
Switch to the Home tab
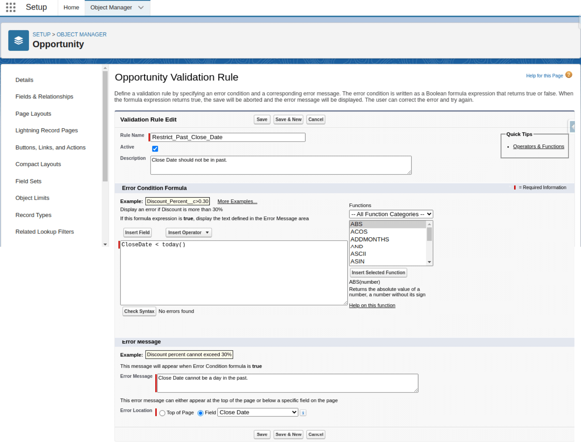[71, 7]
